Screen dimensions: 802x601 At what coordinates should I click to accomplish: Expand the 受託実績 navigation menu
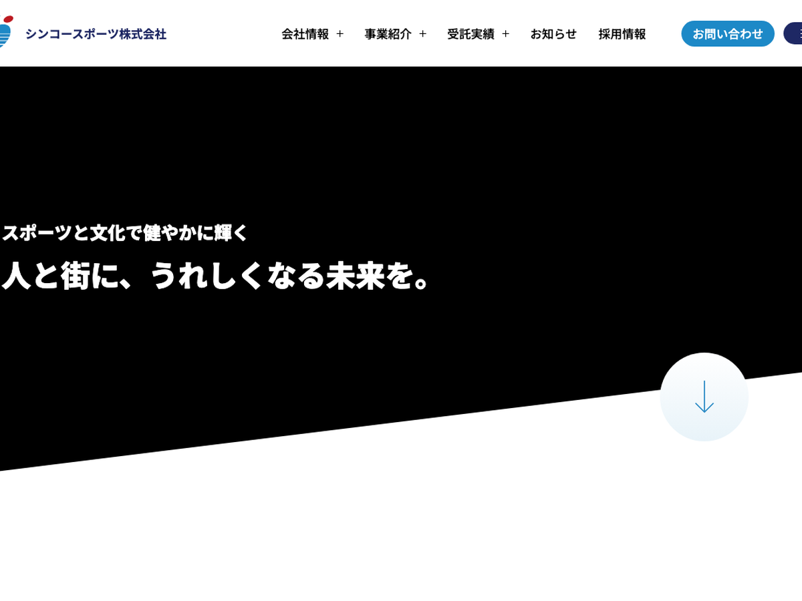point(471,34)
